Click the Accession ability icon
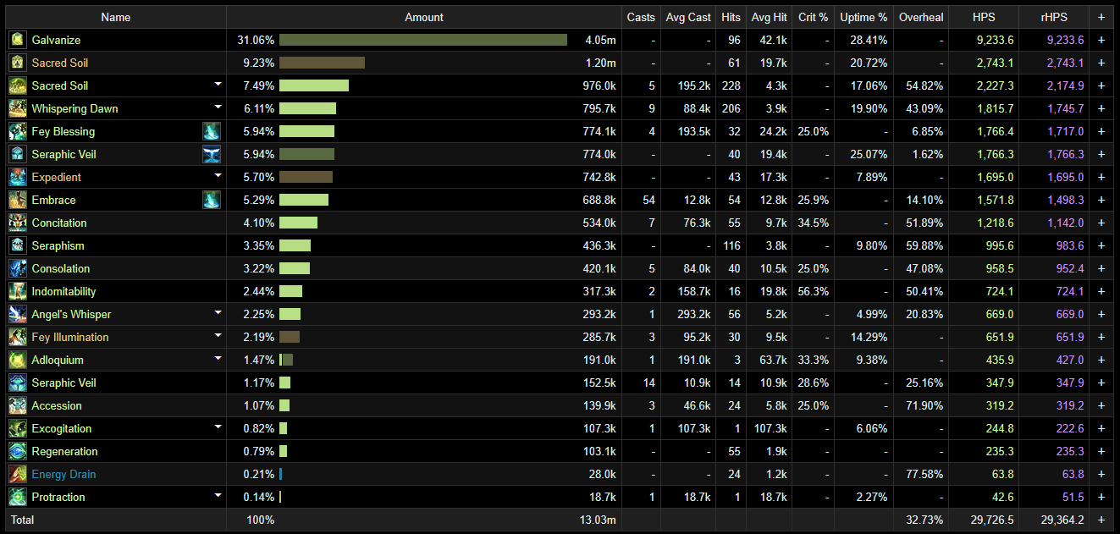The image size is (1120, 534). coord(18,405)
